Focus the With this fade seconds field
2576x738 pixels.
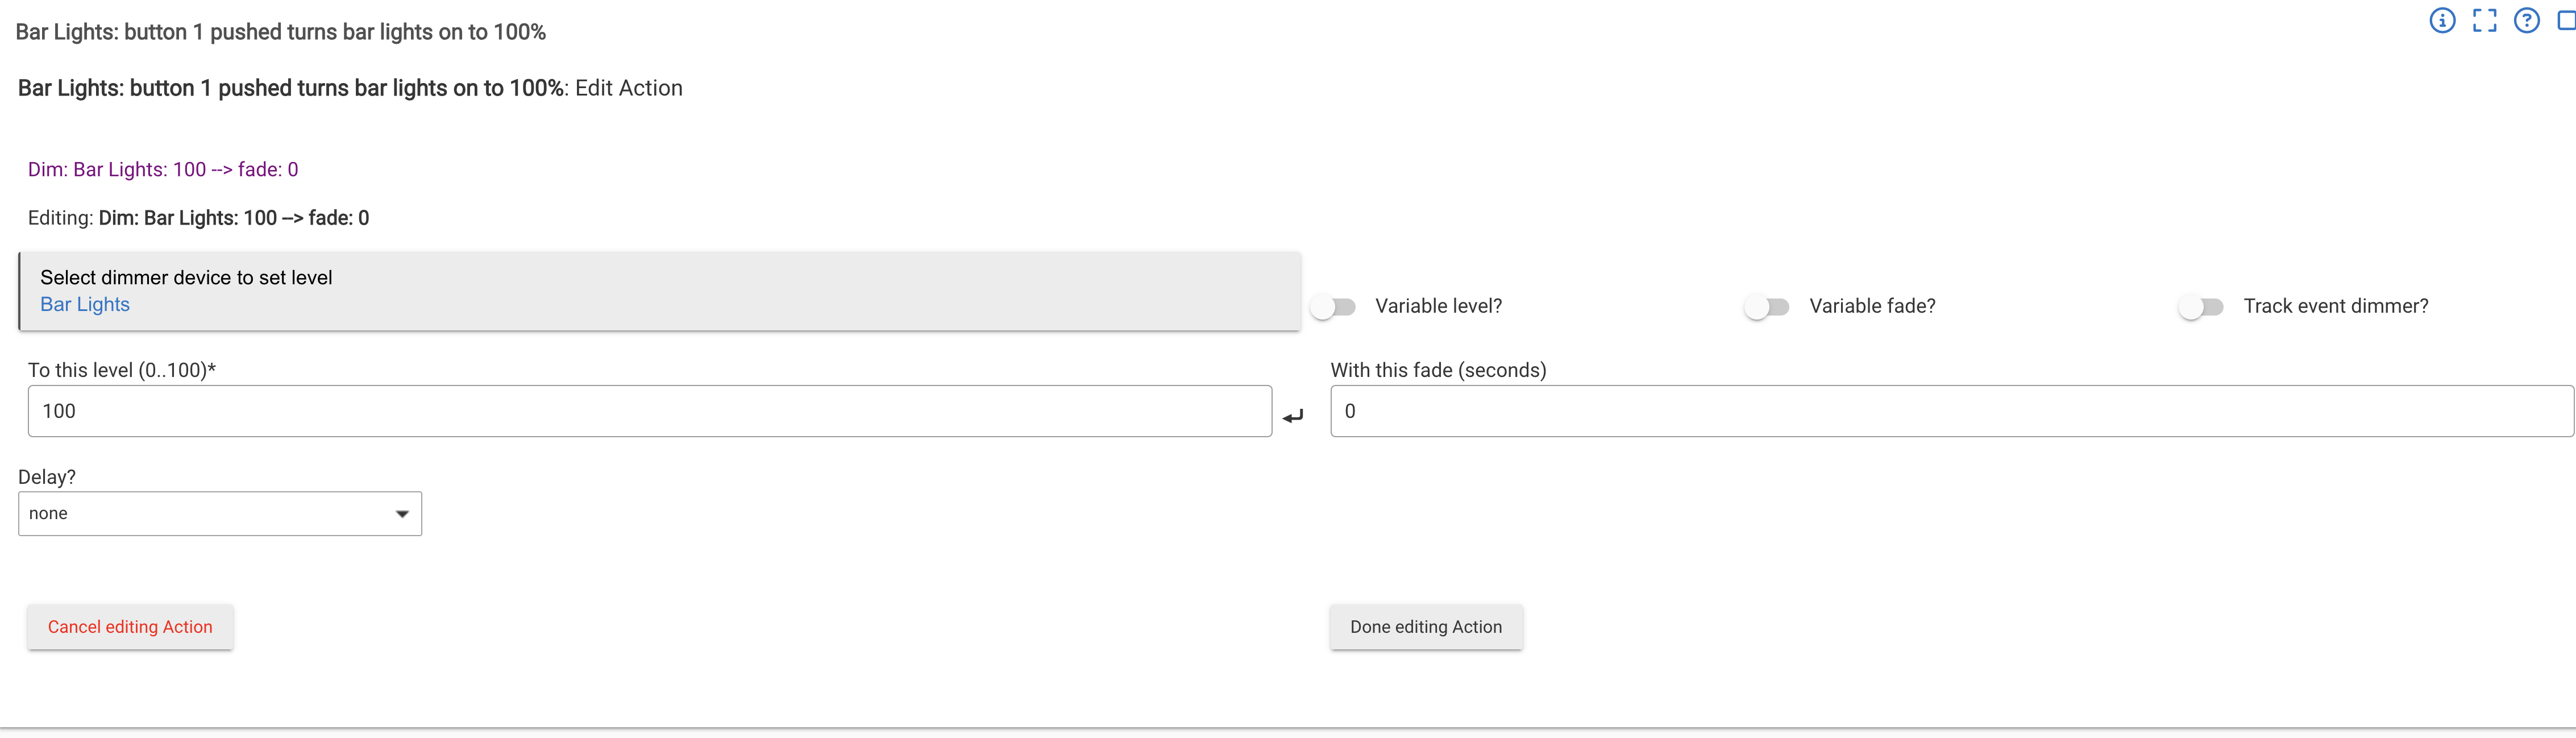tap(1950, 411)
